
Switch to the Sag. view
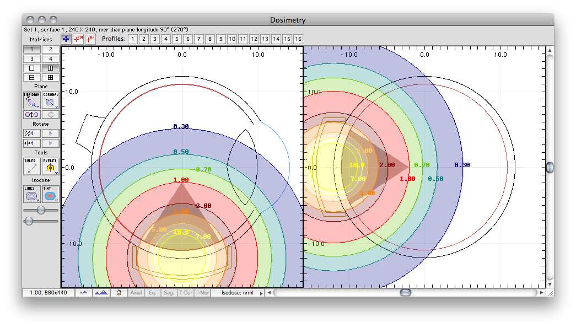pyautogui.click(x=169, y=293)
